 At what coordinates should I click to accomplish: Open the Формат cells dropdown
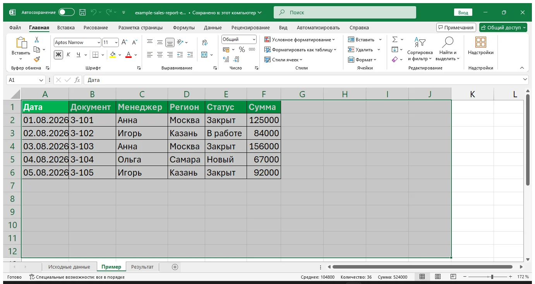pos(362,60)
